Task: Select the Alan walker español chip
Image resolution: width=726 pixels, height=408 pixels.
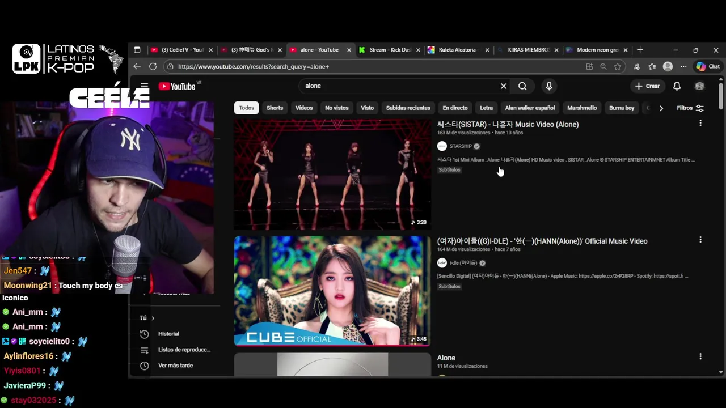Action: point(530,108)
